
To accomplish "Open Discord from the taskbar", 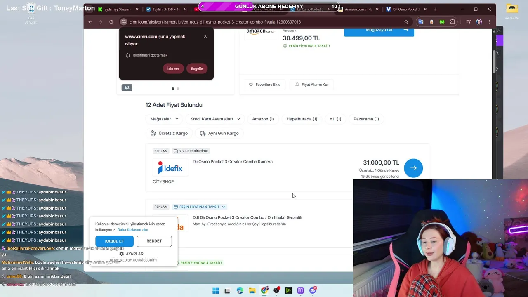I will pos(313,290).
